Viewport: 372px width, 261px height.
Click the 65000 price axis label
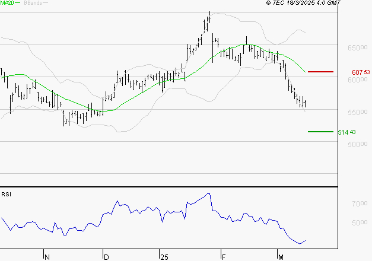[358, 47]
